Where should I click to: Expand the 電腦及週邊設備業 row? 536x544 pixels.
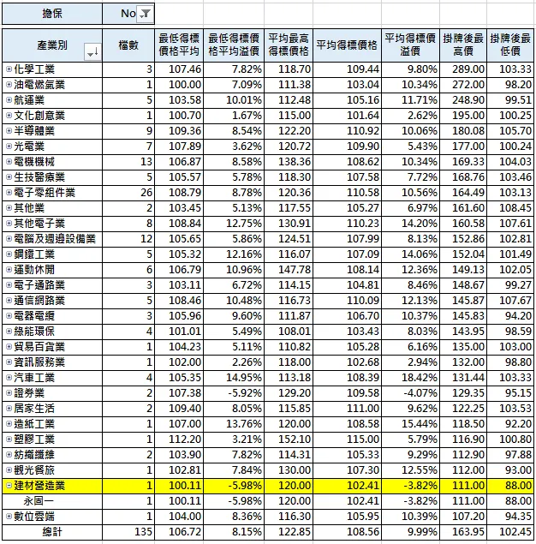[9, 239]
